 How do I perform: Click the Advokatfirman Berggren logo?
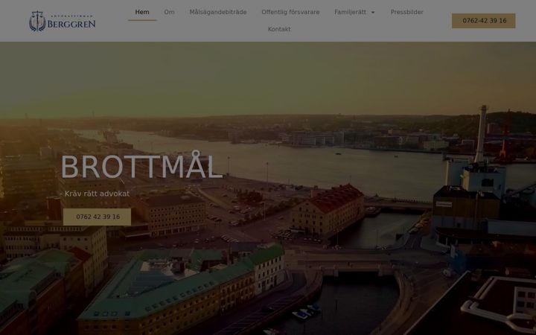click(x=63, y=21)
